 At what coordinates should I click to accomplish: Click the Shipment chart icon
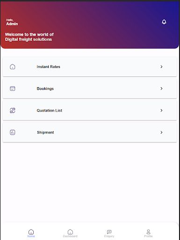click(x=13, y=132)
